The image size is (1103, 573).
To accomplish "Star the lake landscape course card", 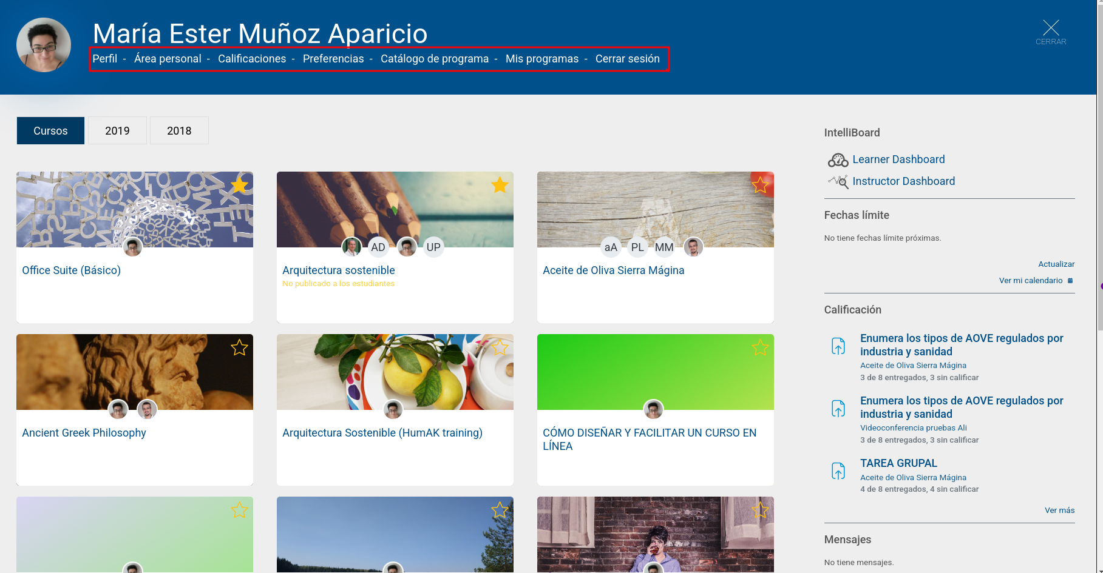I will point(500,510).
